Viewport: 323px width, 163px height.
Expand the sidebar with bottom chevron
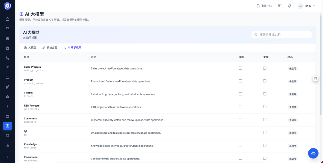7,157
